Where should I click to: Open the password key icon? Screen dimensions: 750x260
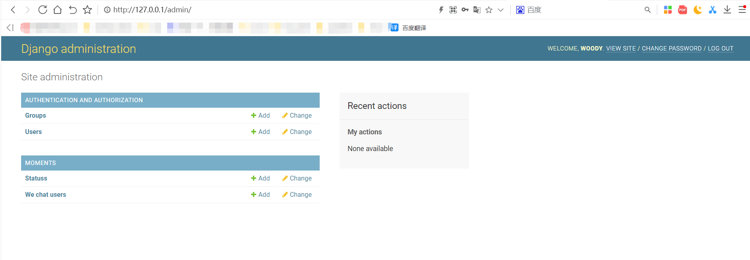(x=465, y=10)
